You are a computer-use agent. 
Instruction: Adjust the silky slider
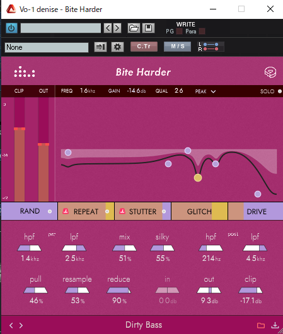click(x=162, y=248)
